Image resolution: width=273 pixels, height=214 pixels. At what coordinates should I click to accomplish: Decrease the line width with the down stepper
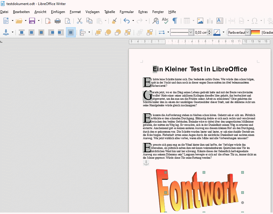point(209,34)
